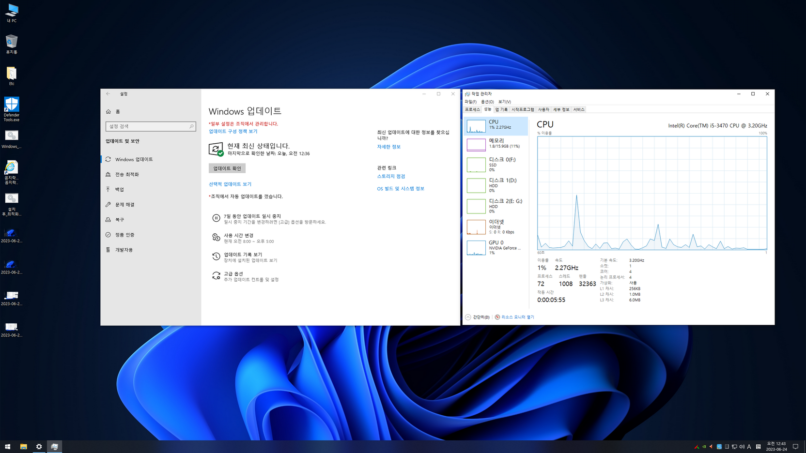Screen dimensions: 806x453
Task: Select 이더넷 in performance list
Action: [496, 227]
